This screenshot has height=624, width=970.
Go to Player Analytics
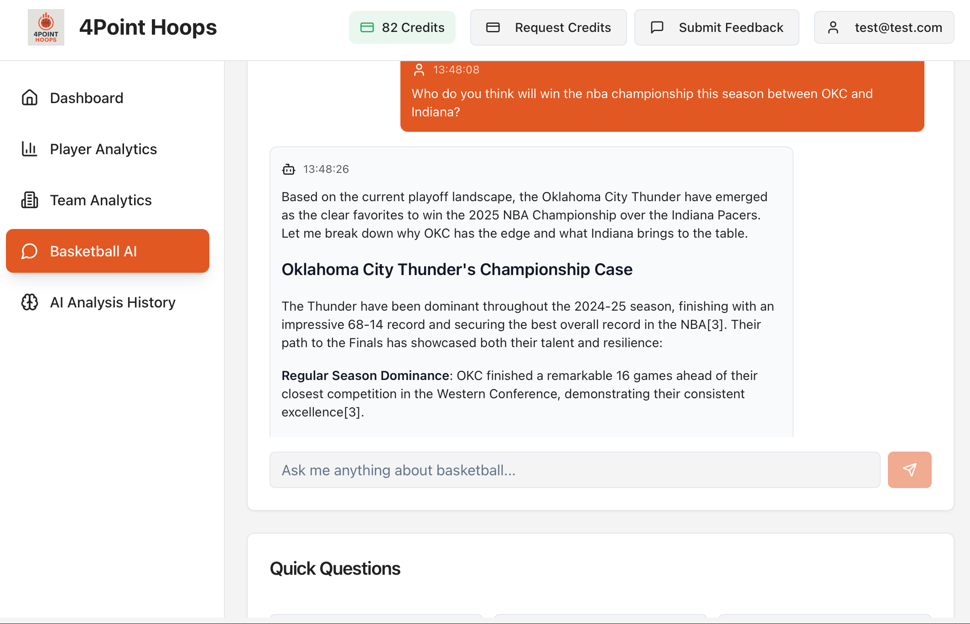tap(104, 149)
